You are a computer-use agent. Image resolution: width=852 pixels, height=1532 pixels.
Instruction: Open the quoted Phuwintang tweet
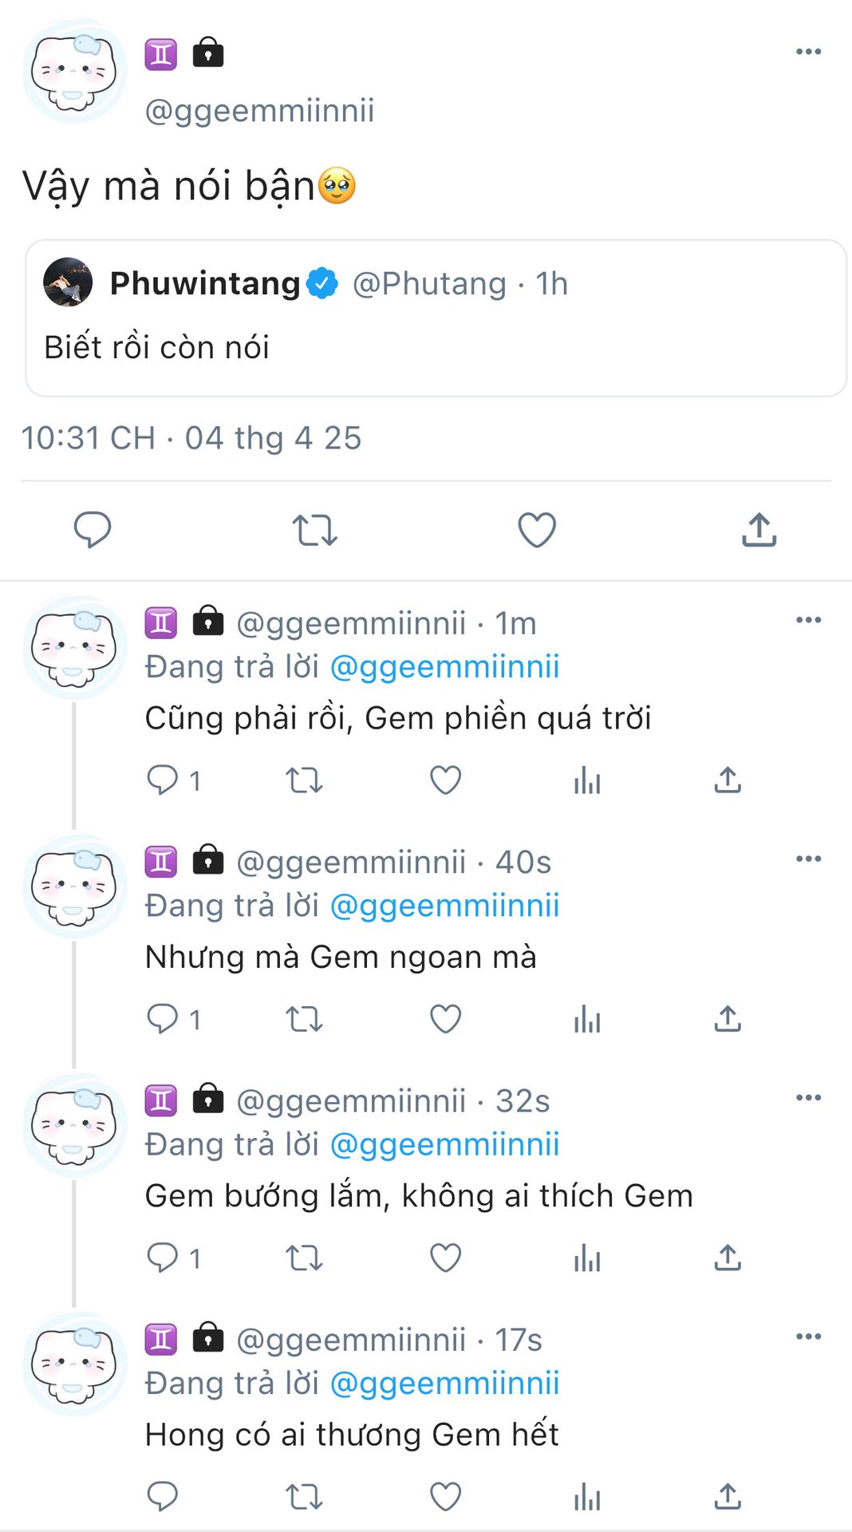pyautogui.click(x=436, y=346)
